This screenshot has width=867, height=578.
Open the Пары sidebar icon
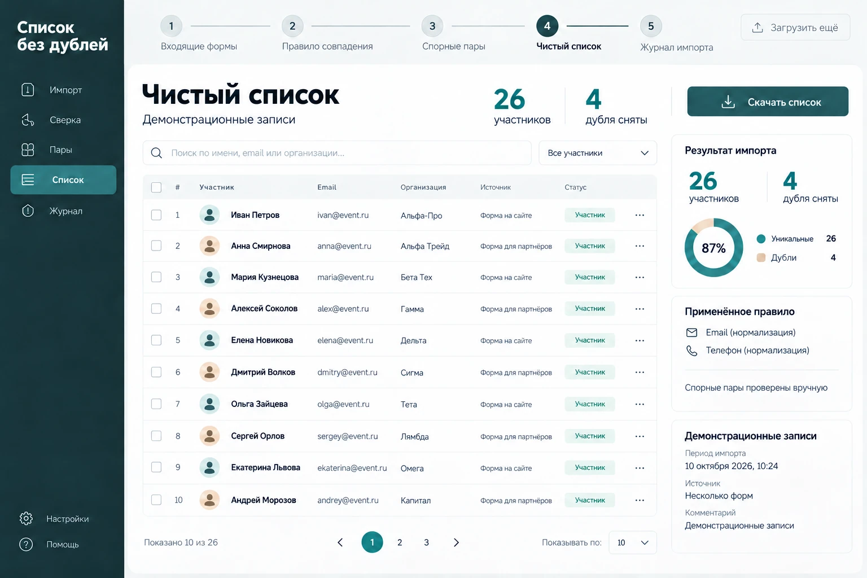(28, 150)
